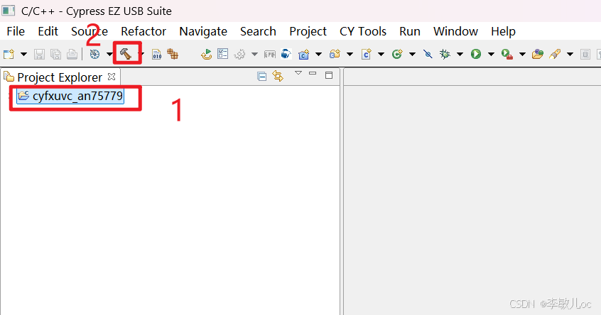Open the Help menu
This screenshot has height=315, width=601.
click(503, 31)
